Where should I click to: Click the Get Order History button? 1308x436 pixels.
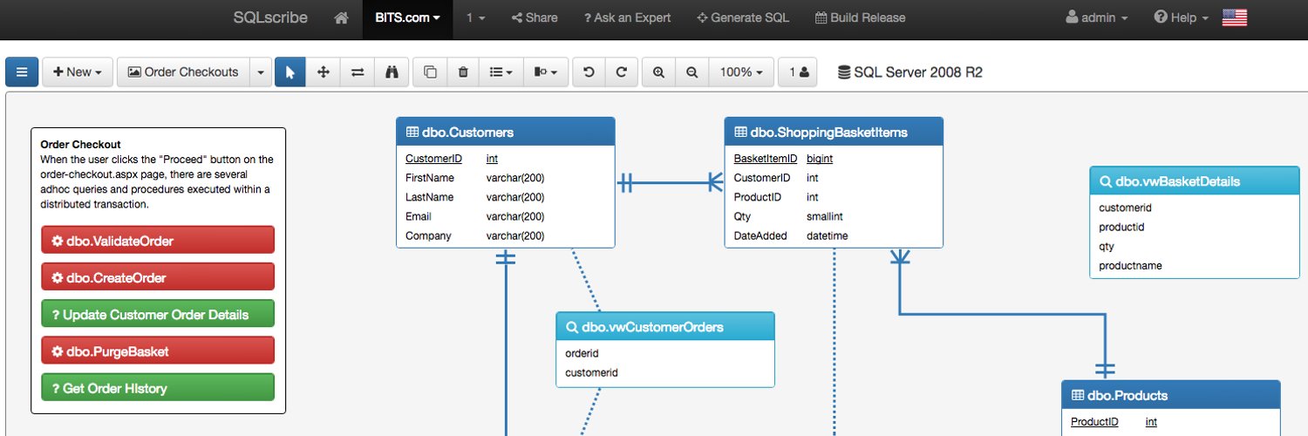click(158, 388)
